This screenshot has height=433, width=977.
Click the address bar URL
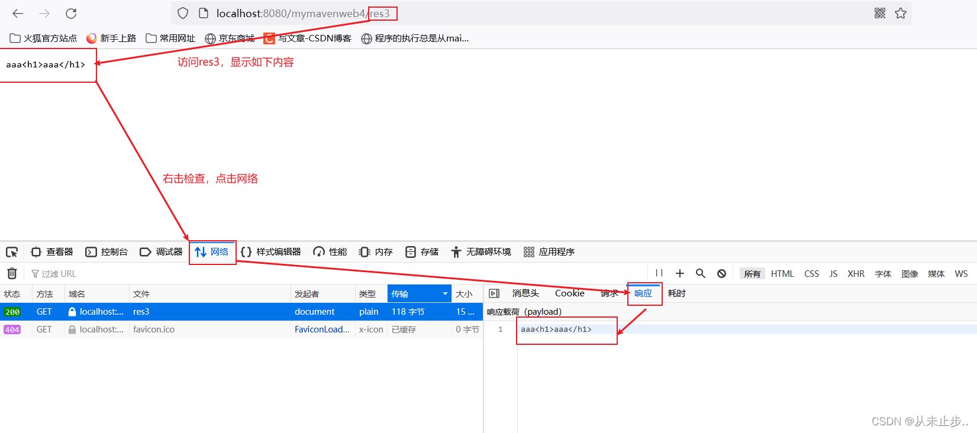(303, 13)
